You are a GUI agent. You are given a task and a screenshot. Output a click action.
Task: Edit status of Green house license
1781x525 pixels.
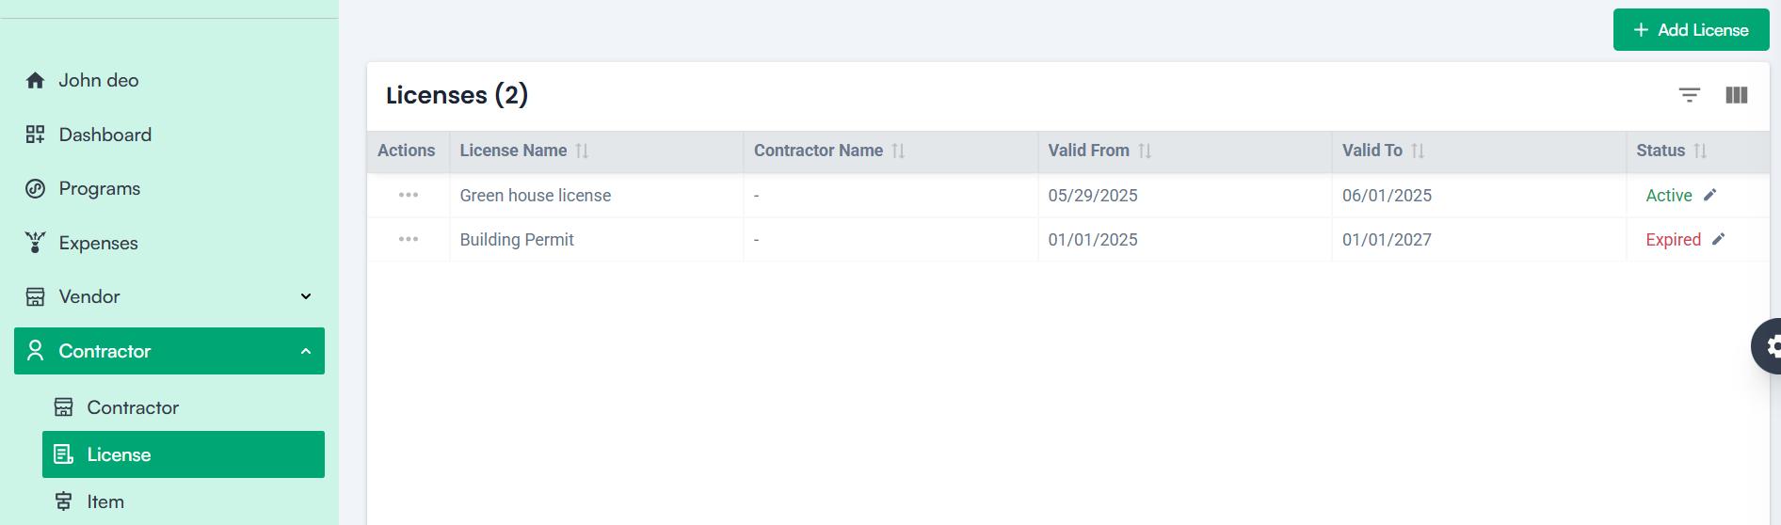(x=1710, y=195)
